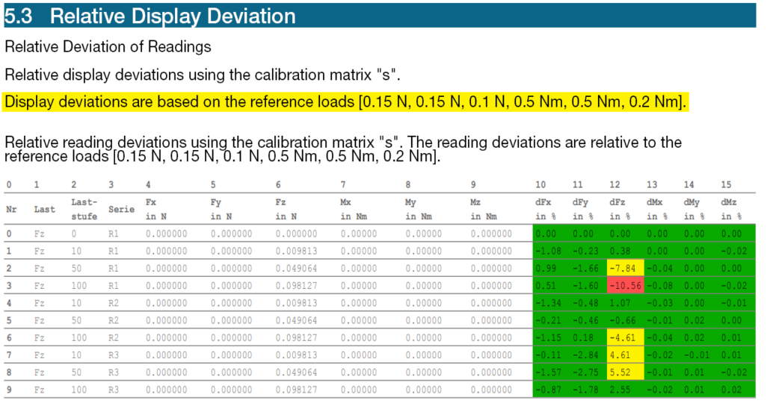Click the "dFy in %" column header

[583, 210]
